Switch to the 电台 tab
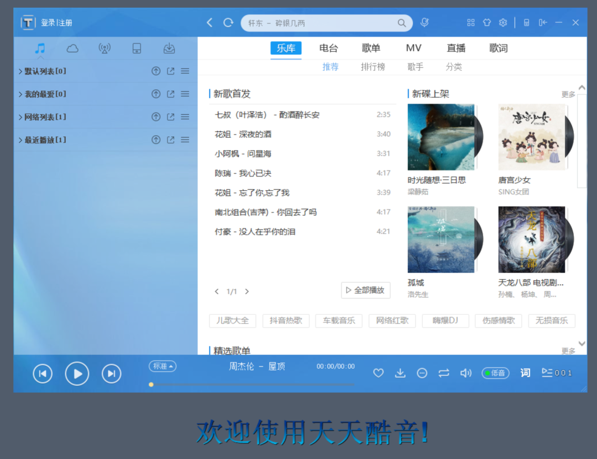Screen dimensions: 597x459 click(x=328, y=48)
